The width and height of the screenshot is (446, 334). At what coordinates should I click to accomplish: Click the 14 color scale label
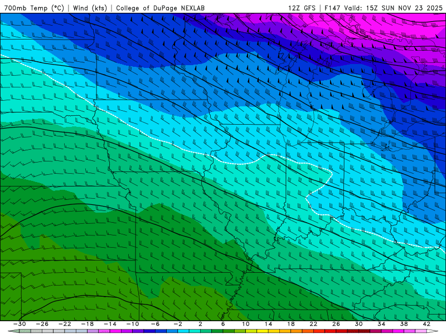pyautogui.click(x=268, y=324)
